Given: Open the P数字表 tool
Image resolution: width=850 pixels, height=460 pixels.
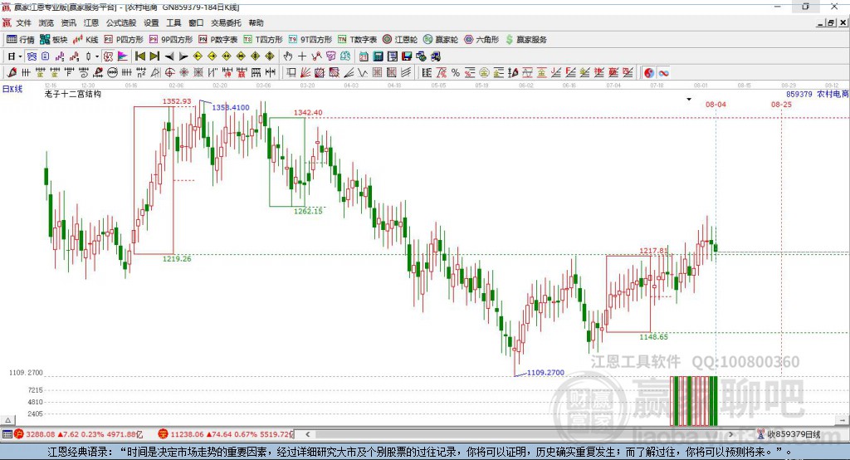Looking at the screenshot, I should point(218,40).
